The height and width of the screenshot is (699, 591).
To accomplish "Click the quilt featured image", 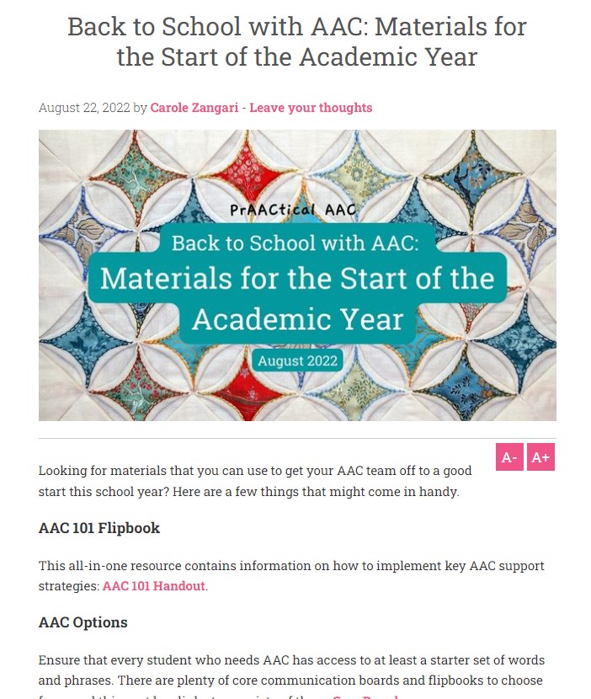I will [x=297, y=275].
